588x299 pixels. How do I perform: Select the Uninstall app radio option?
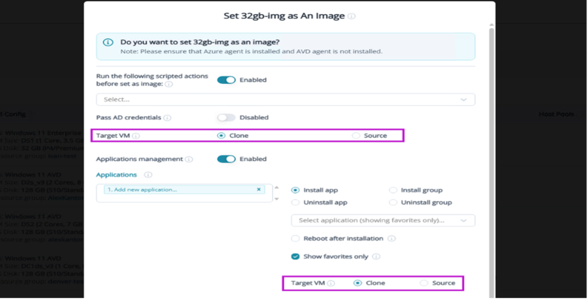point(296,203)
